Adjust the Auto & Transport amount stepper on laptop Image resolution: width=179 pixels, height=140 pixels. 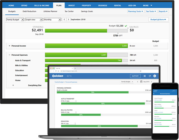pos(76,101)
